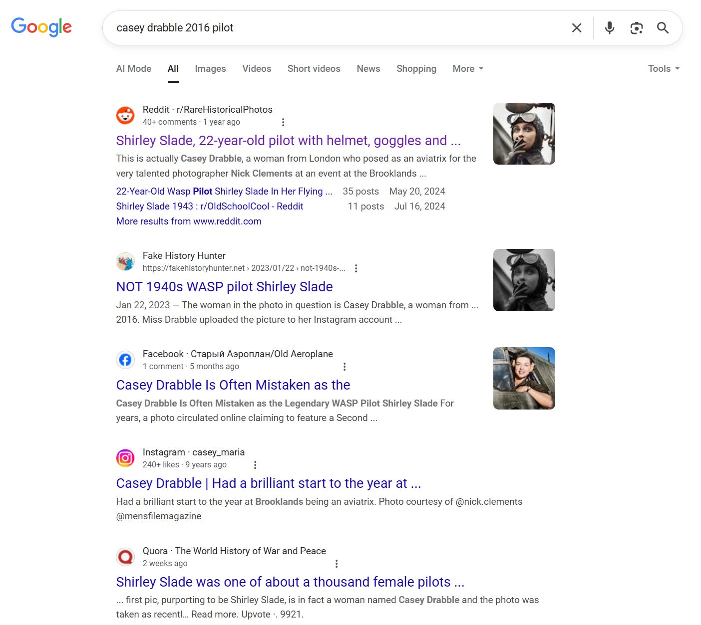
Task: Click '40+ comments · 1 year ago' text
Action: tap(191, 122)
